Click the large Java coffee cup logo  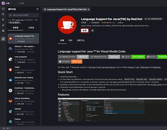(x=67, y=25)
